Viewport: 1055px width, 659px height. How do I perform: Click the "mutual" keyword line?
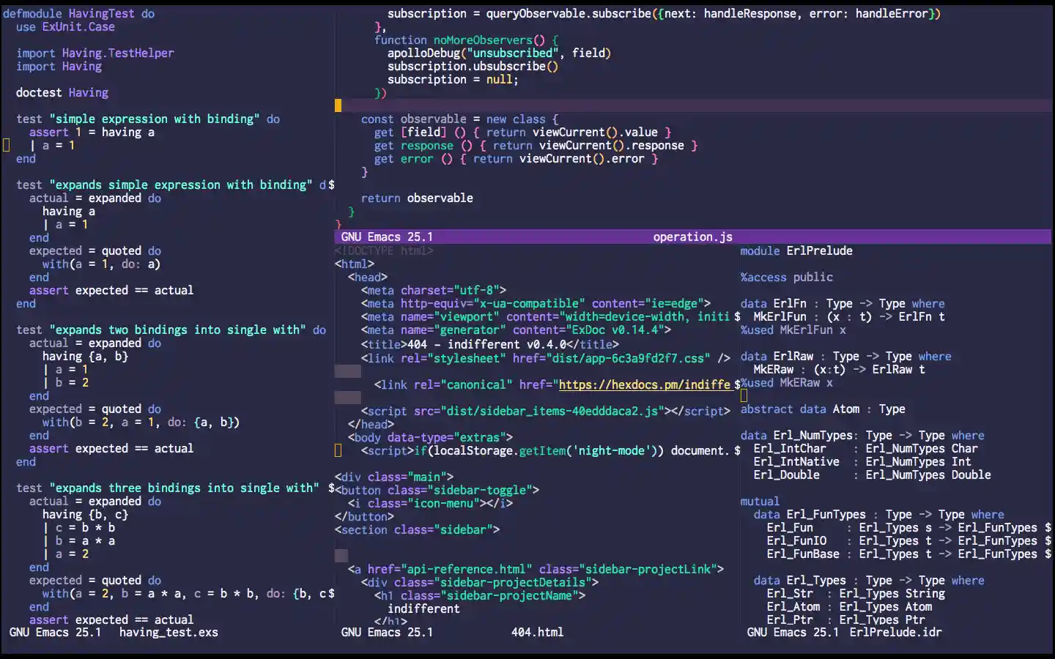(x=760, y=501)
